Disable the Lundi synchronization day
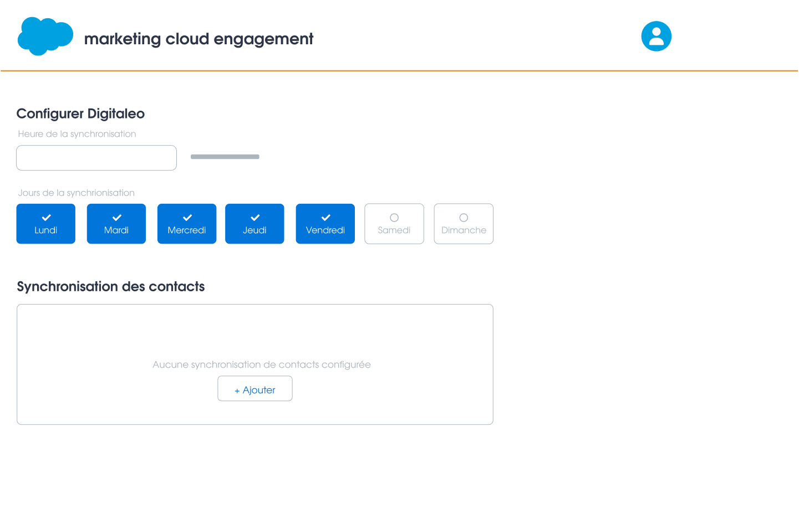The image size is (799, 531). coord(45,224)
